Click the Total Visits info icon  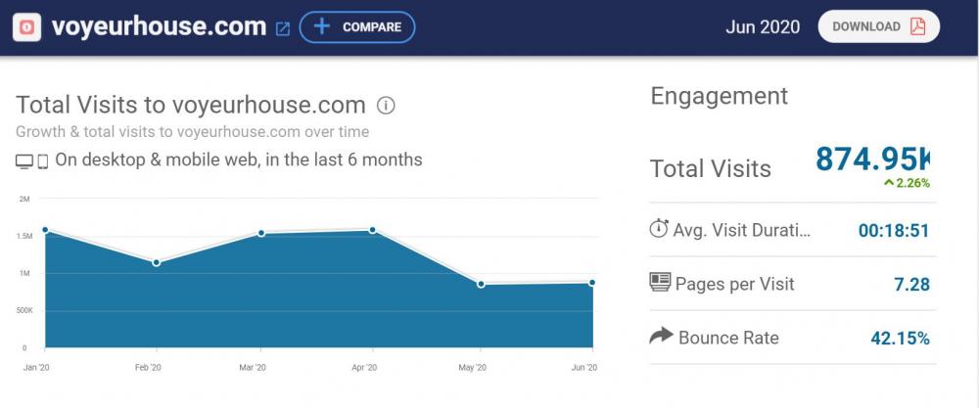click(387, 106)
